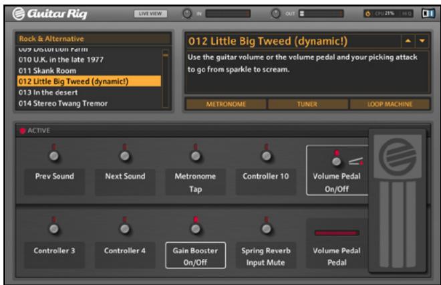This screenshot has width=441, height=285.
Task: Click the output level meter
Action: point(321,13)
